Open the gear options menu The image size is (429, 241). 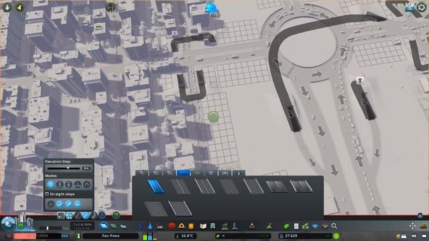(x=422, y=7)
